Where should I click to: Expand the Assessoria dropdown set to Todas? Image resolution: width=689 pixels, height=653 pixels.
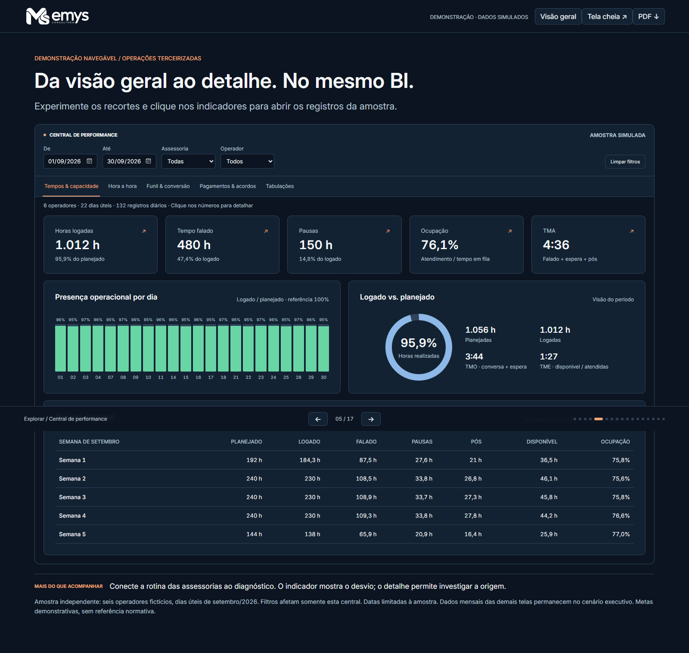(188, 161)
